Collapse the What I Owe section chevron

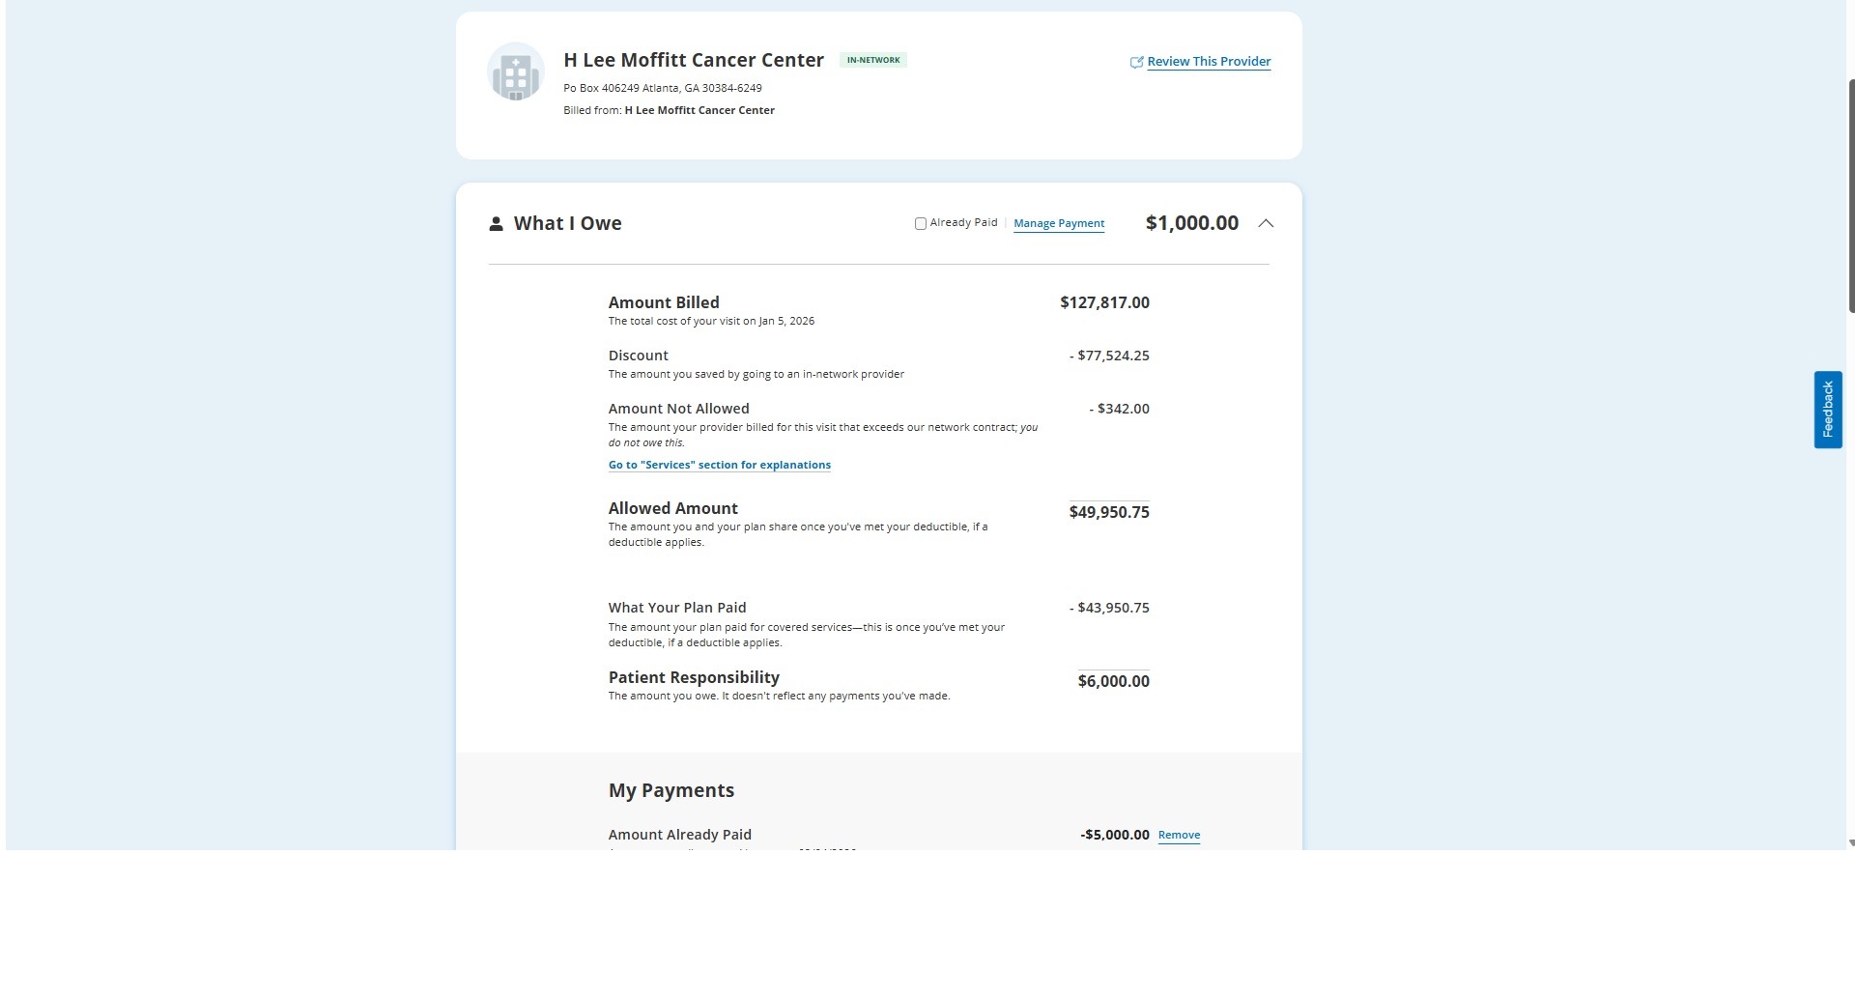[x=1266, y=223]
